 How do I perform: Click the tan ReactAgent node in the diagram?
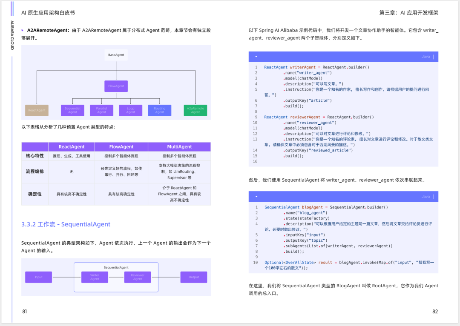[x=37, y=110]
